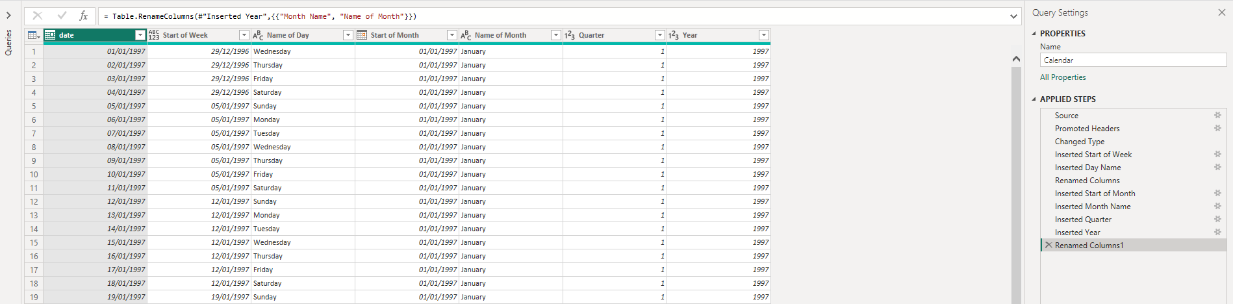This screenshot has height=304, width=1233.
Task: Open the All Properties link
Action: [1062, 77]
